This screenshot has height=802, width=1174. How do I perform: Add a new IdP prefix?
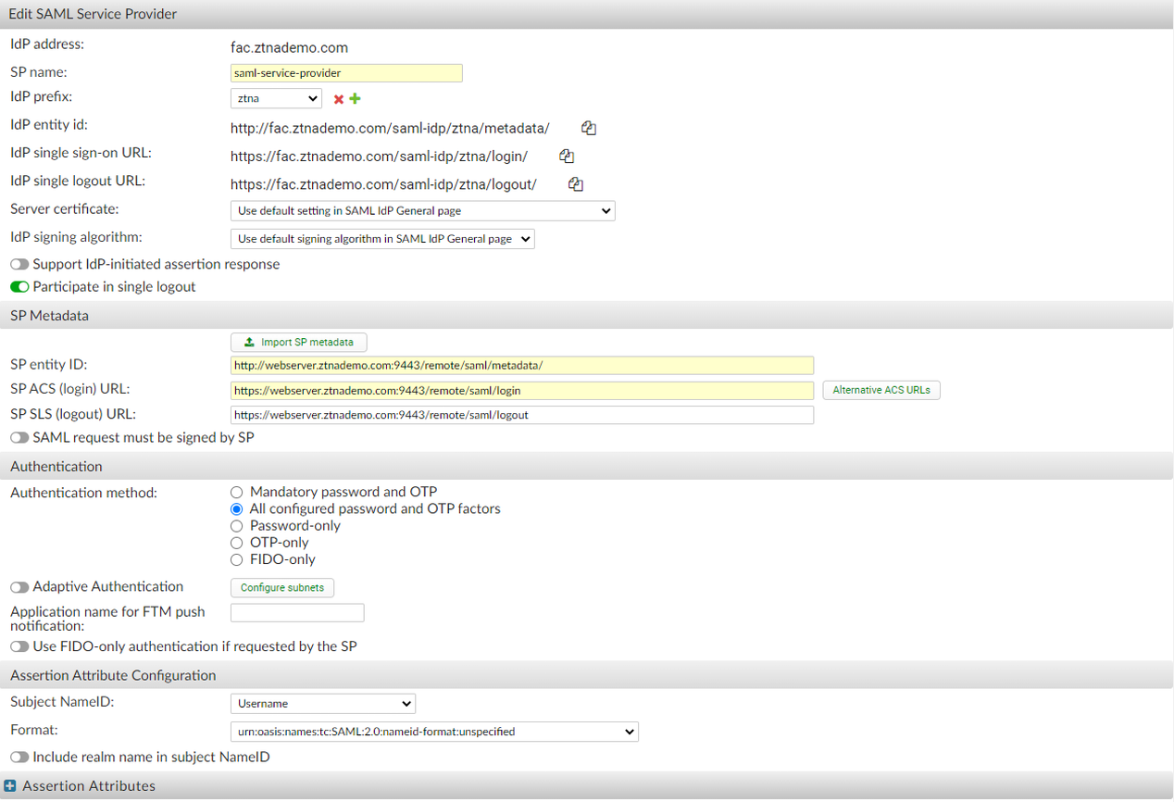(355, 98)
